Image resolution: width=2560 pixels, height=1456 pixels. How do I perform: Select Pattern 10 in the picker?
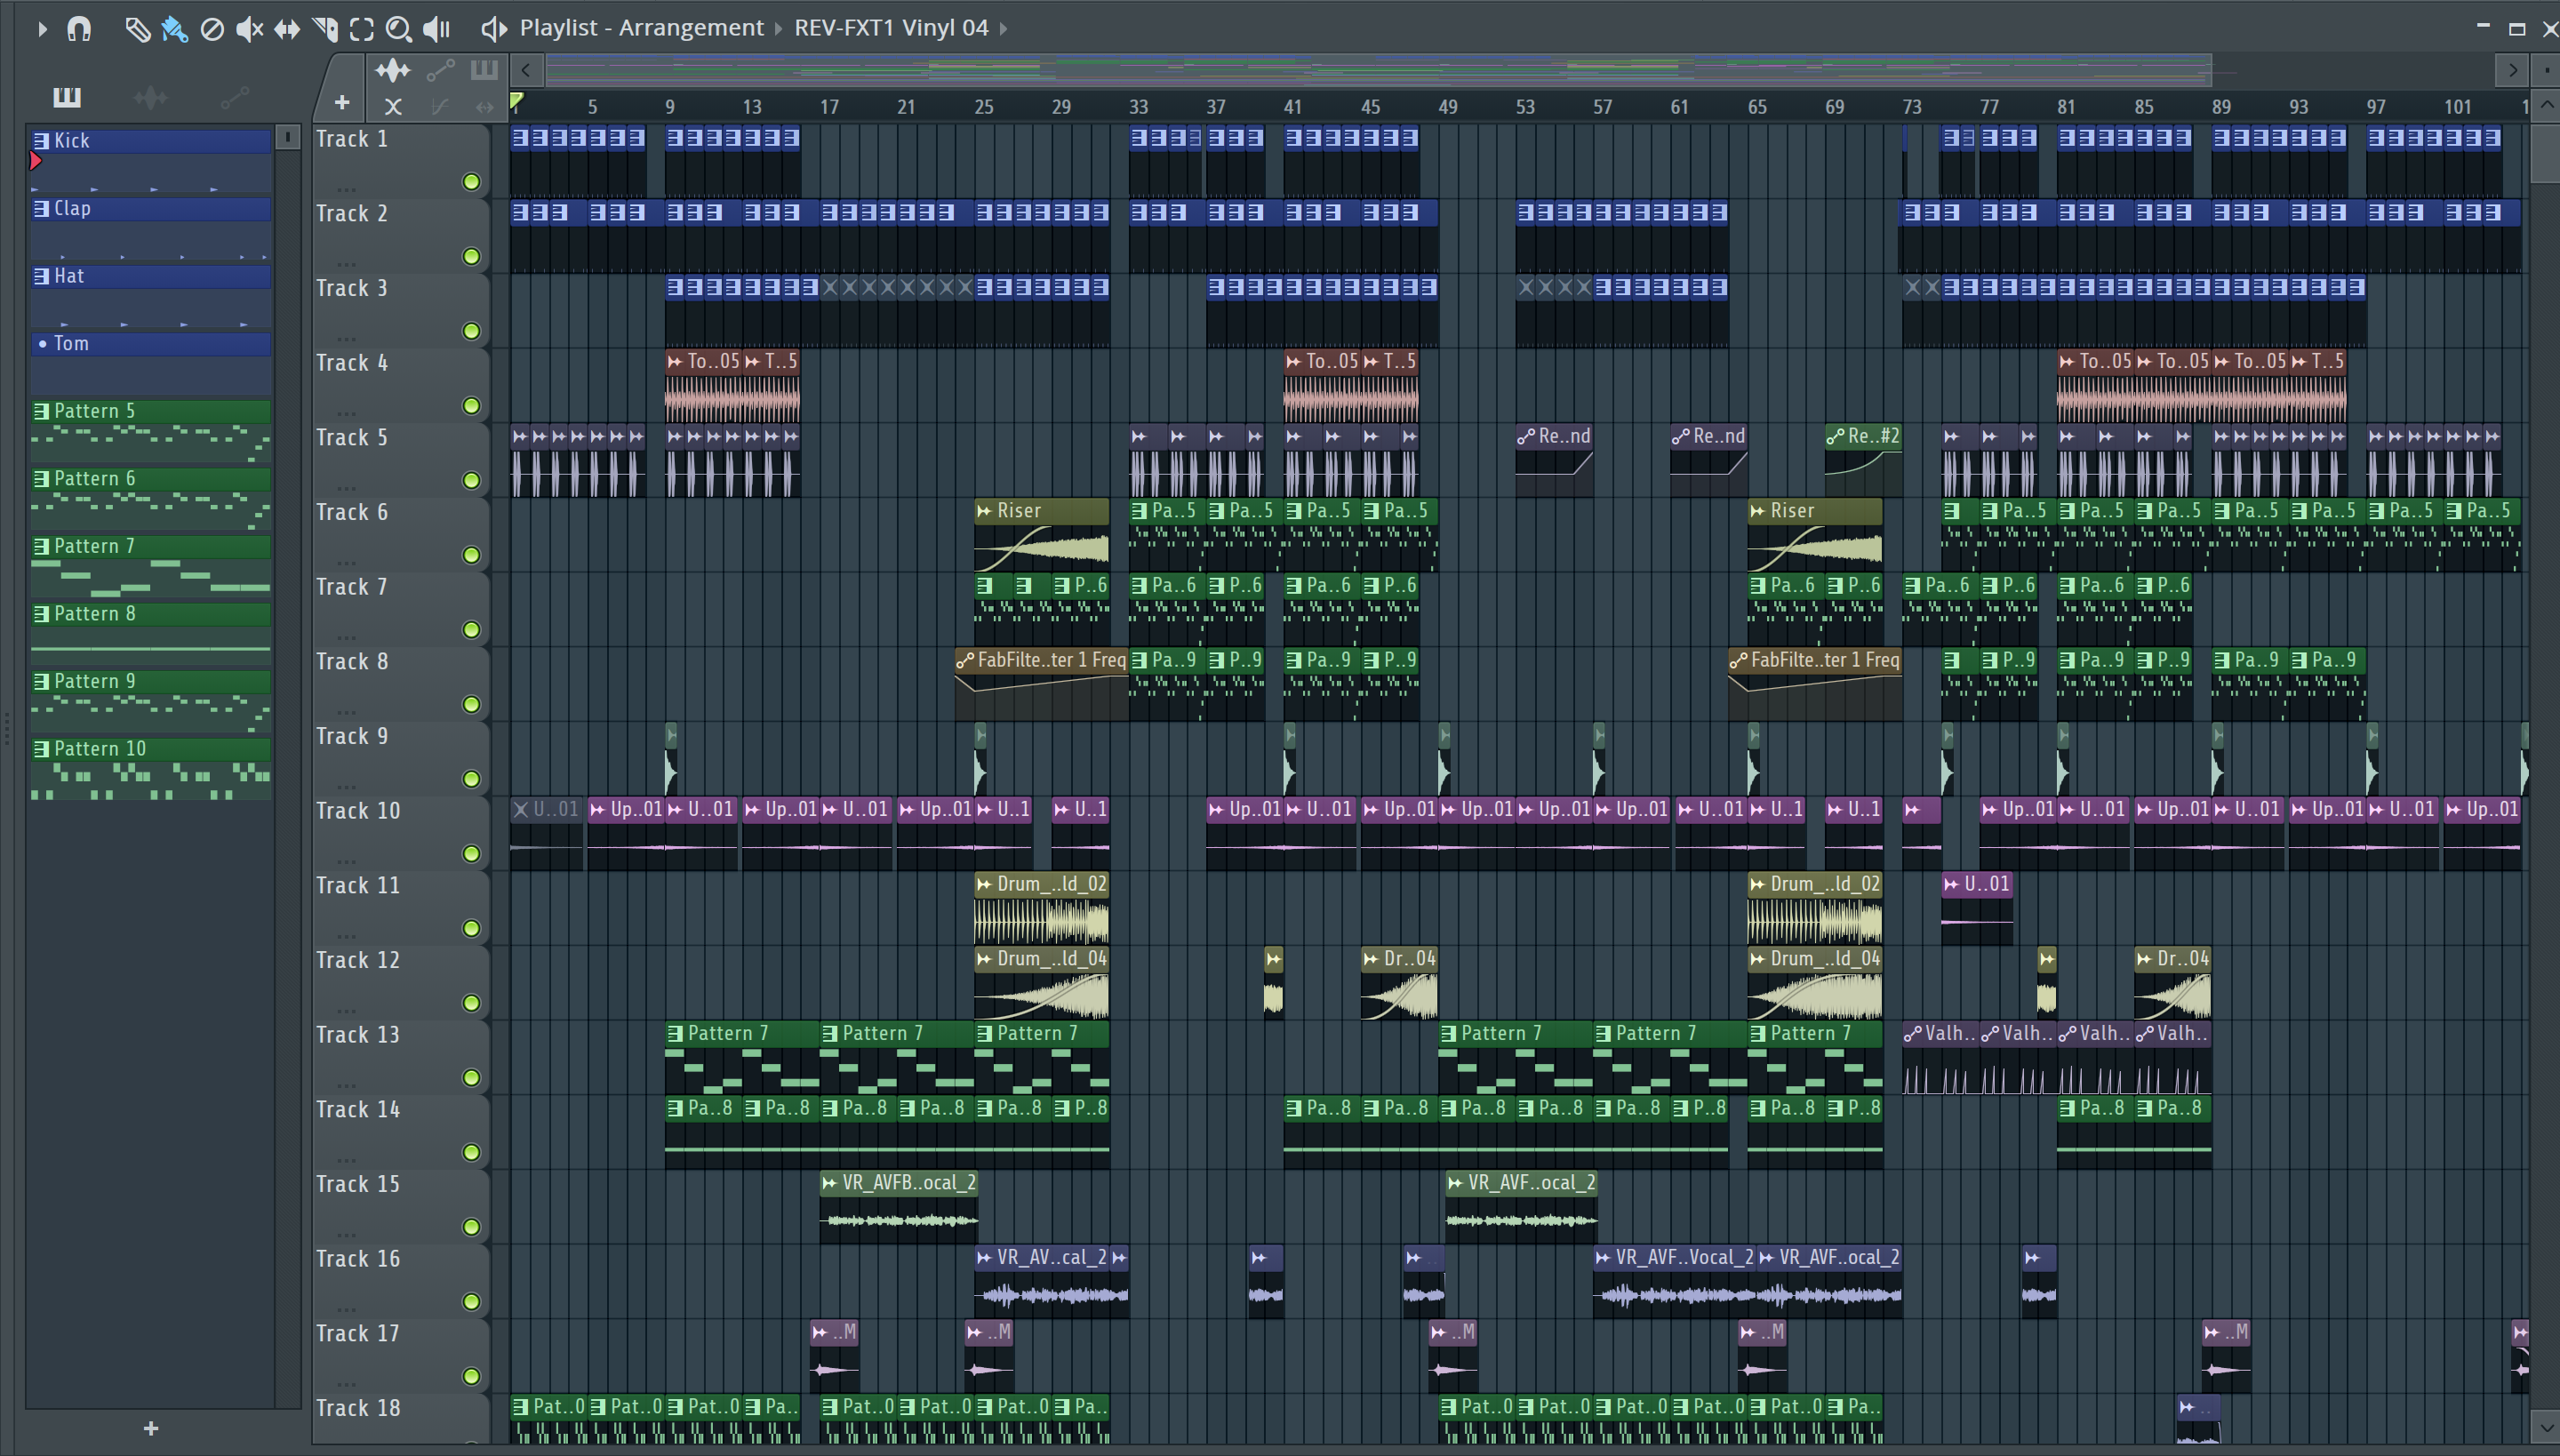click(150, 768)
